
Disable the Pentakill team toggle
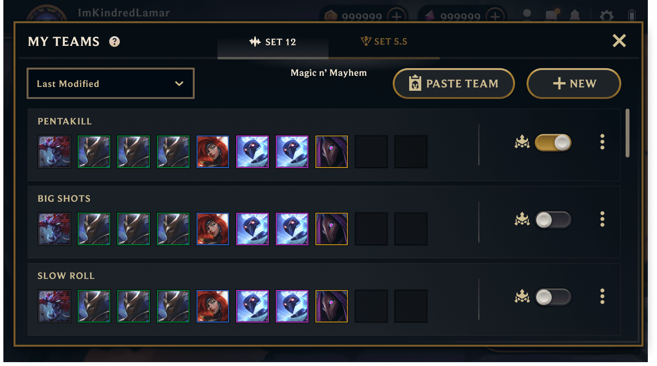tap(553, 143)
